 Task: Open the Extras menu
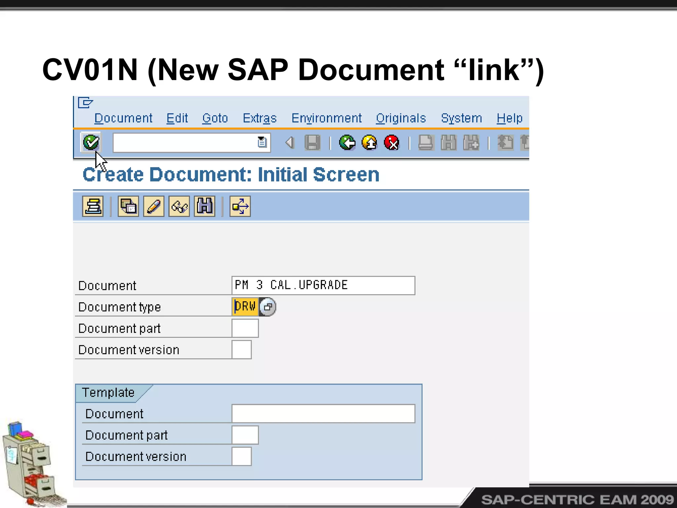(260, 118)
